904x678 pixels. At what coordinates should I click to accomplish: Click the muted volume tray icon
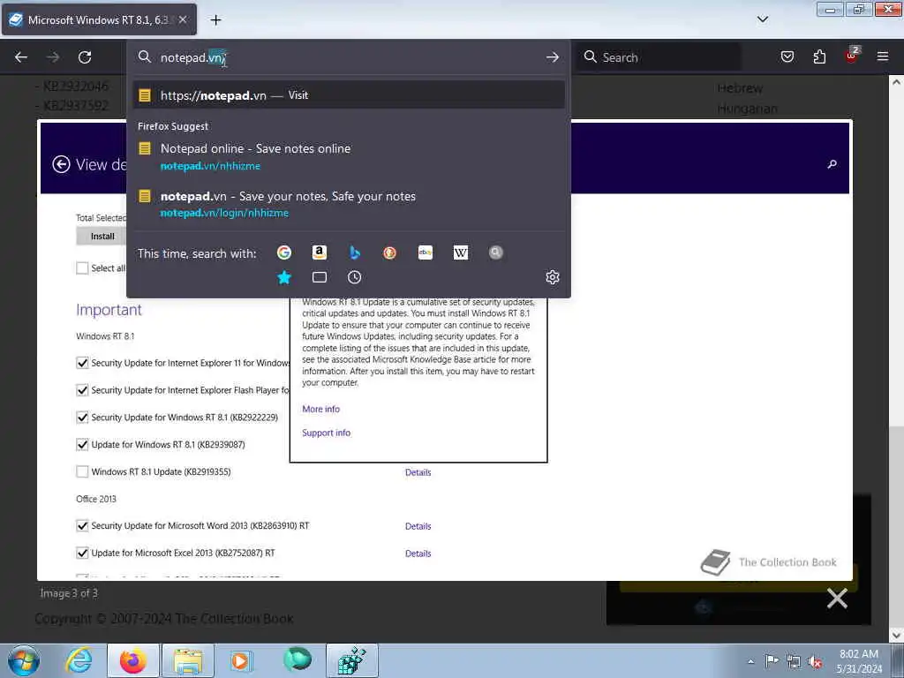[x=815, y=662]
